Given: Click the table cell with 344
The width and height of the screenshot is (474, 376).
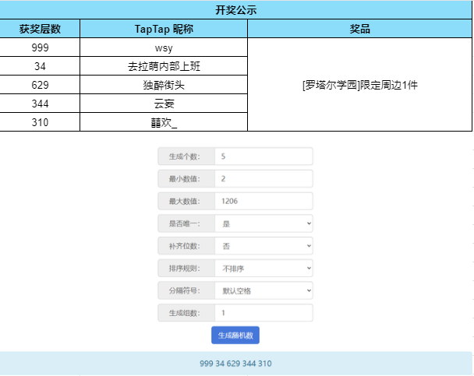Looking at the screenshot, I should tap(40, 104).
